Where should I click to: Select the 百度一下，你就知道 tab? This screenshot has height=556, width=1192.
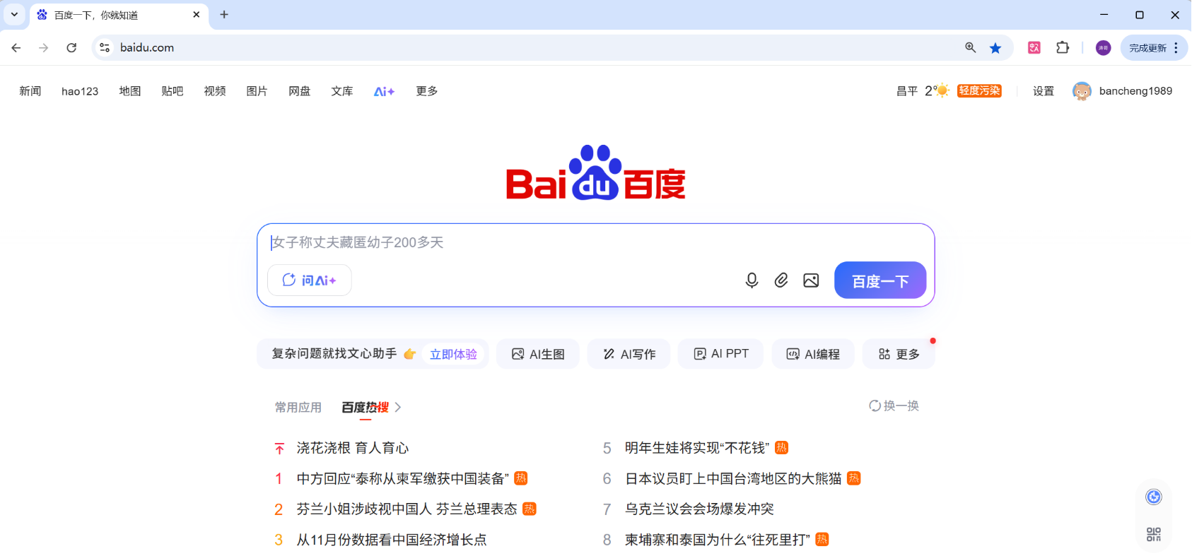click(119, 15)
